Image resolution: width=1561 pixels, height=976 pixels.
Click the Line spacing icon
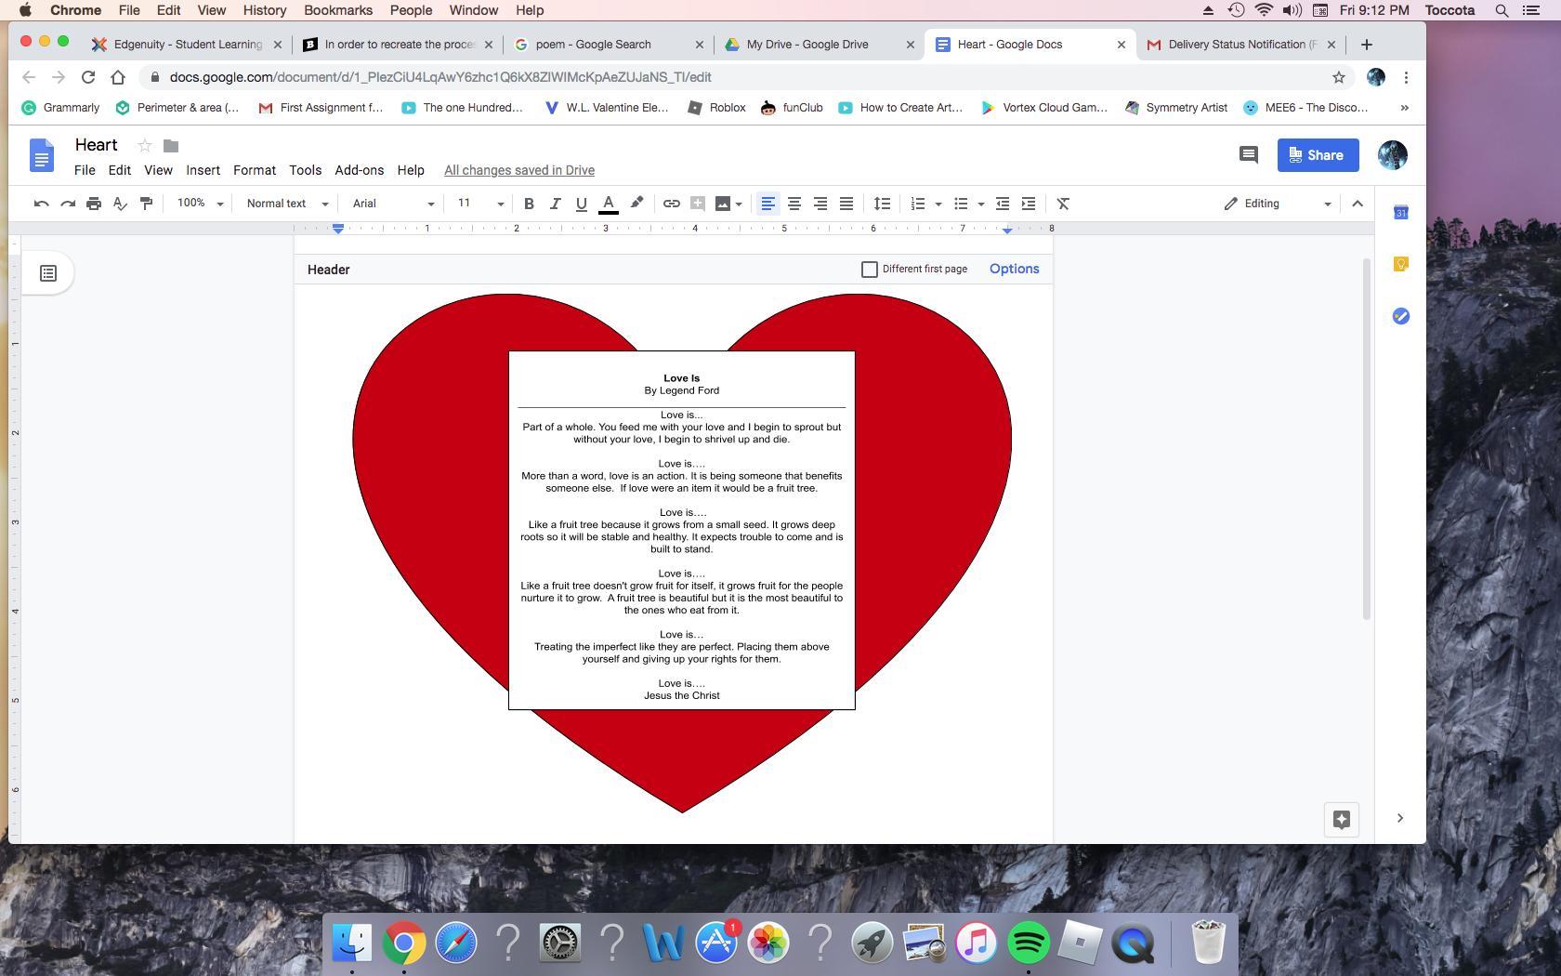[882, 204]
